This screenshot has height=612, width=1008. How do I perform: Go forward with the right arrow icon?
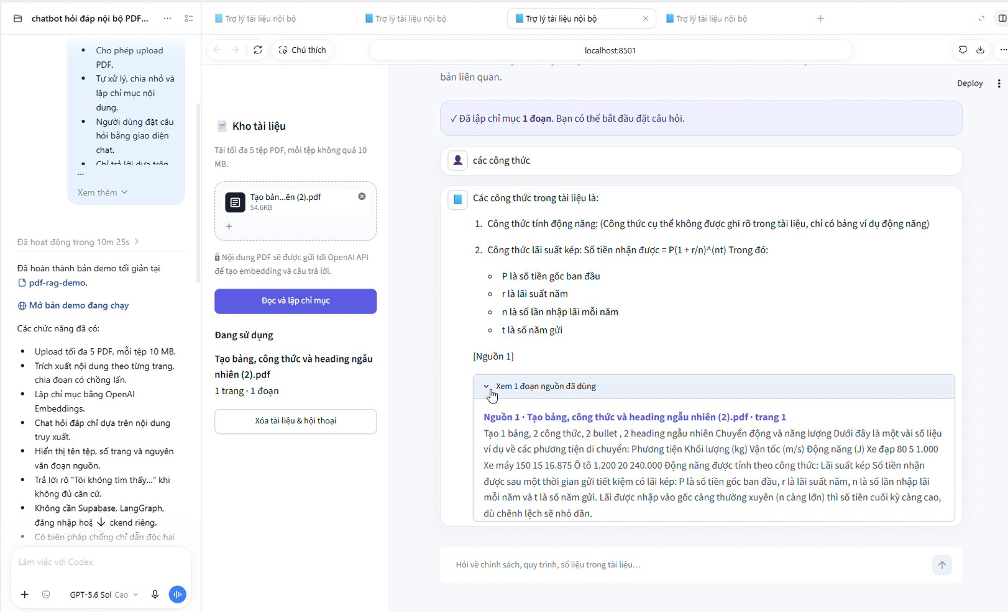pyautogui.click(x=234, y=50)
